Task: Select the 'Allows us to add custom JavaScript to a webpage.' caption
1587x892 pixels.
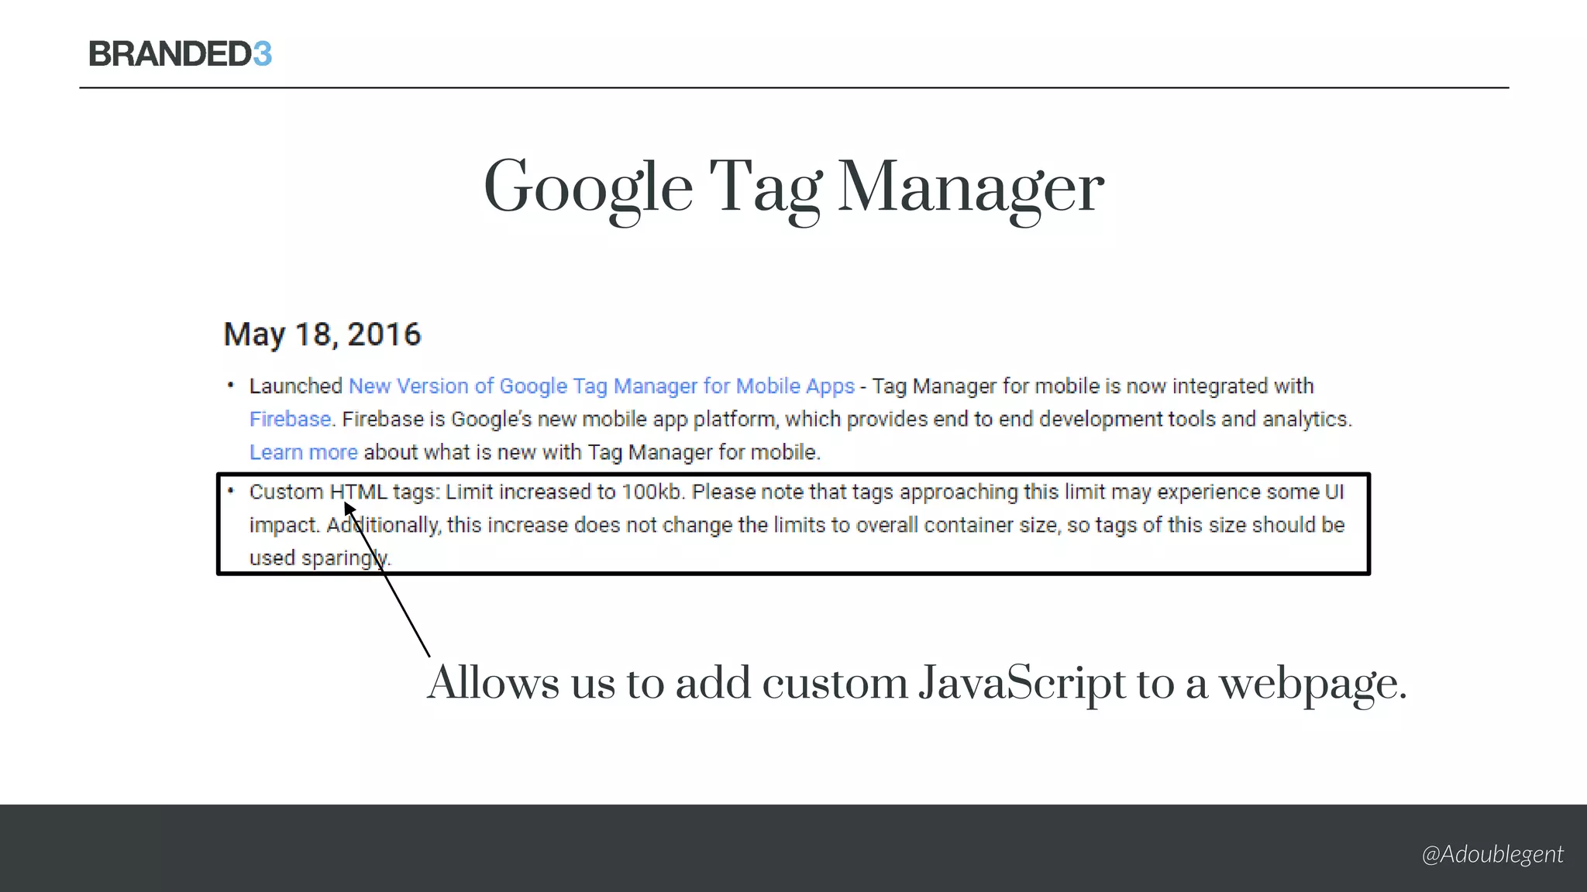Action: pos(917,684)
